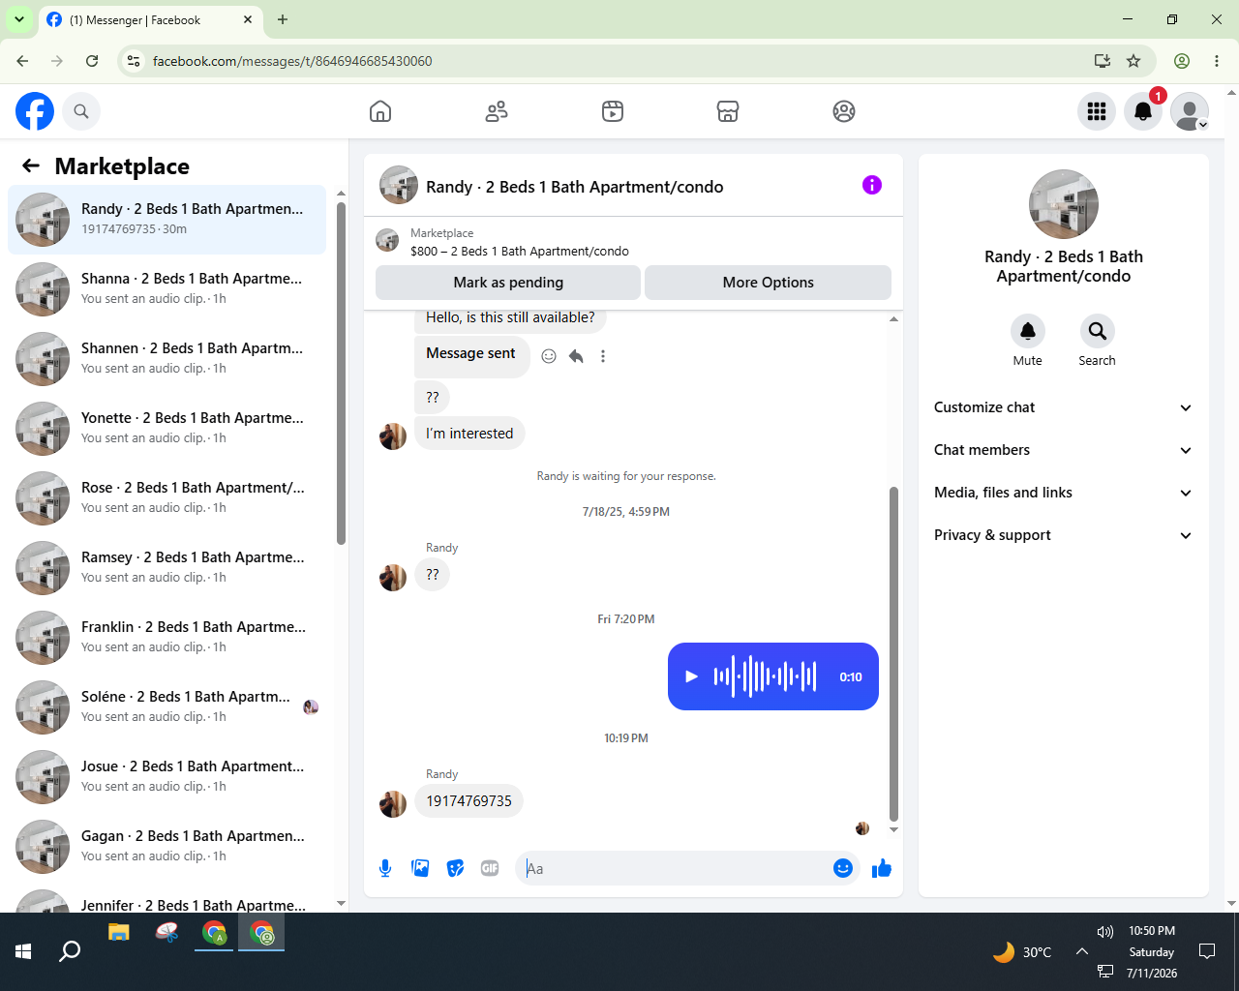
Task: Open the Facebook home logo
Action: click(x=35, y=111)
